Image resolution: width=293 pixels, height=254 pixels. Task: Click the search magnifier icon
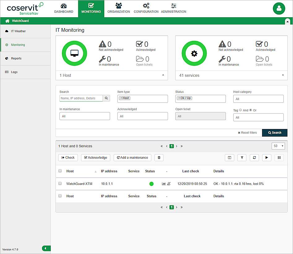point(106,98)
